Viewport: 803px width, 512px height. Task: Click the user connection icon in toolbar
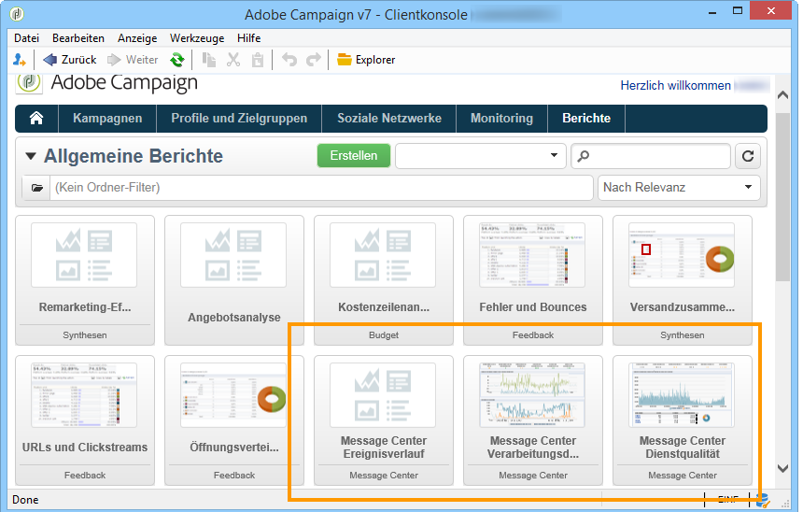(19, 60)
